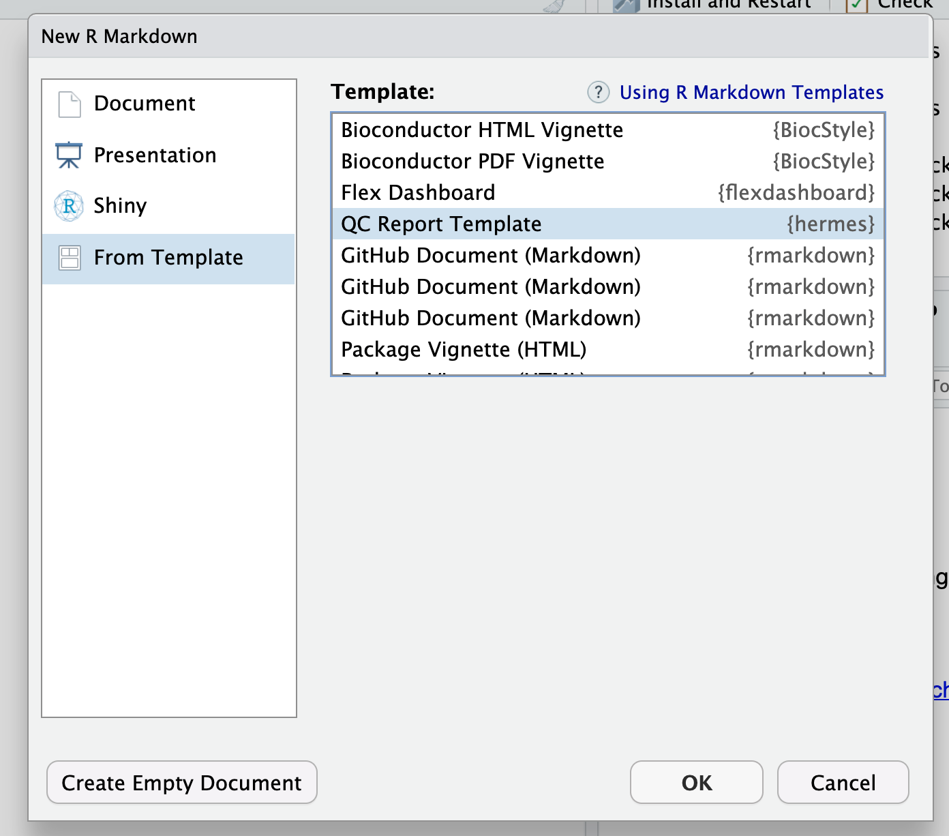Click the Create Empty Document button

[x=181, y=782]
